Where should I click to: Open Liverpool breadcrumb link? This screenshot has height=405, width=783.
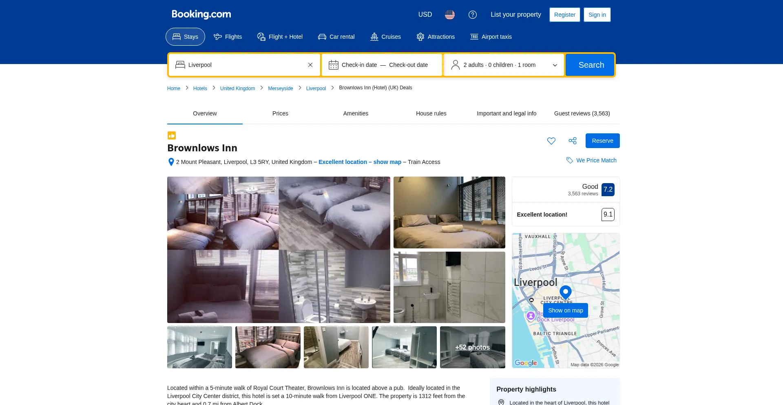point(316,89)
